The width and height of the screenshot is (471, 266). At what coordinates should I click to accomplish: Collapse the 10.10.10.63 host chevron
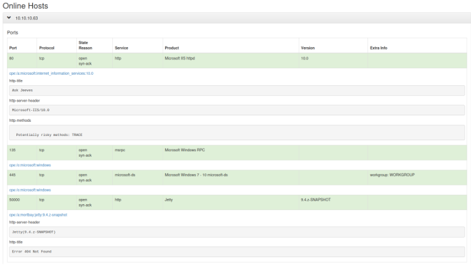click(9, 18)
